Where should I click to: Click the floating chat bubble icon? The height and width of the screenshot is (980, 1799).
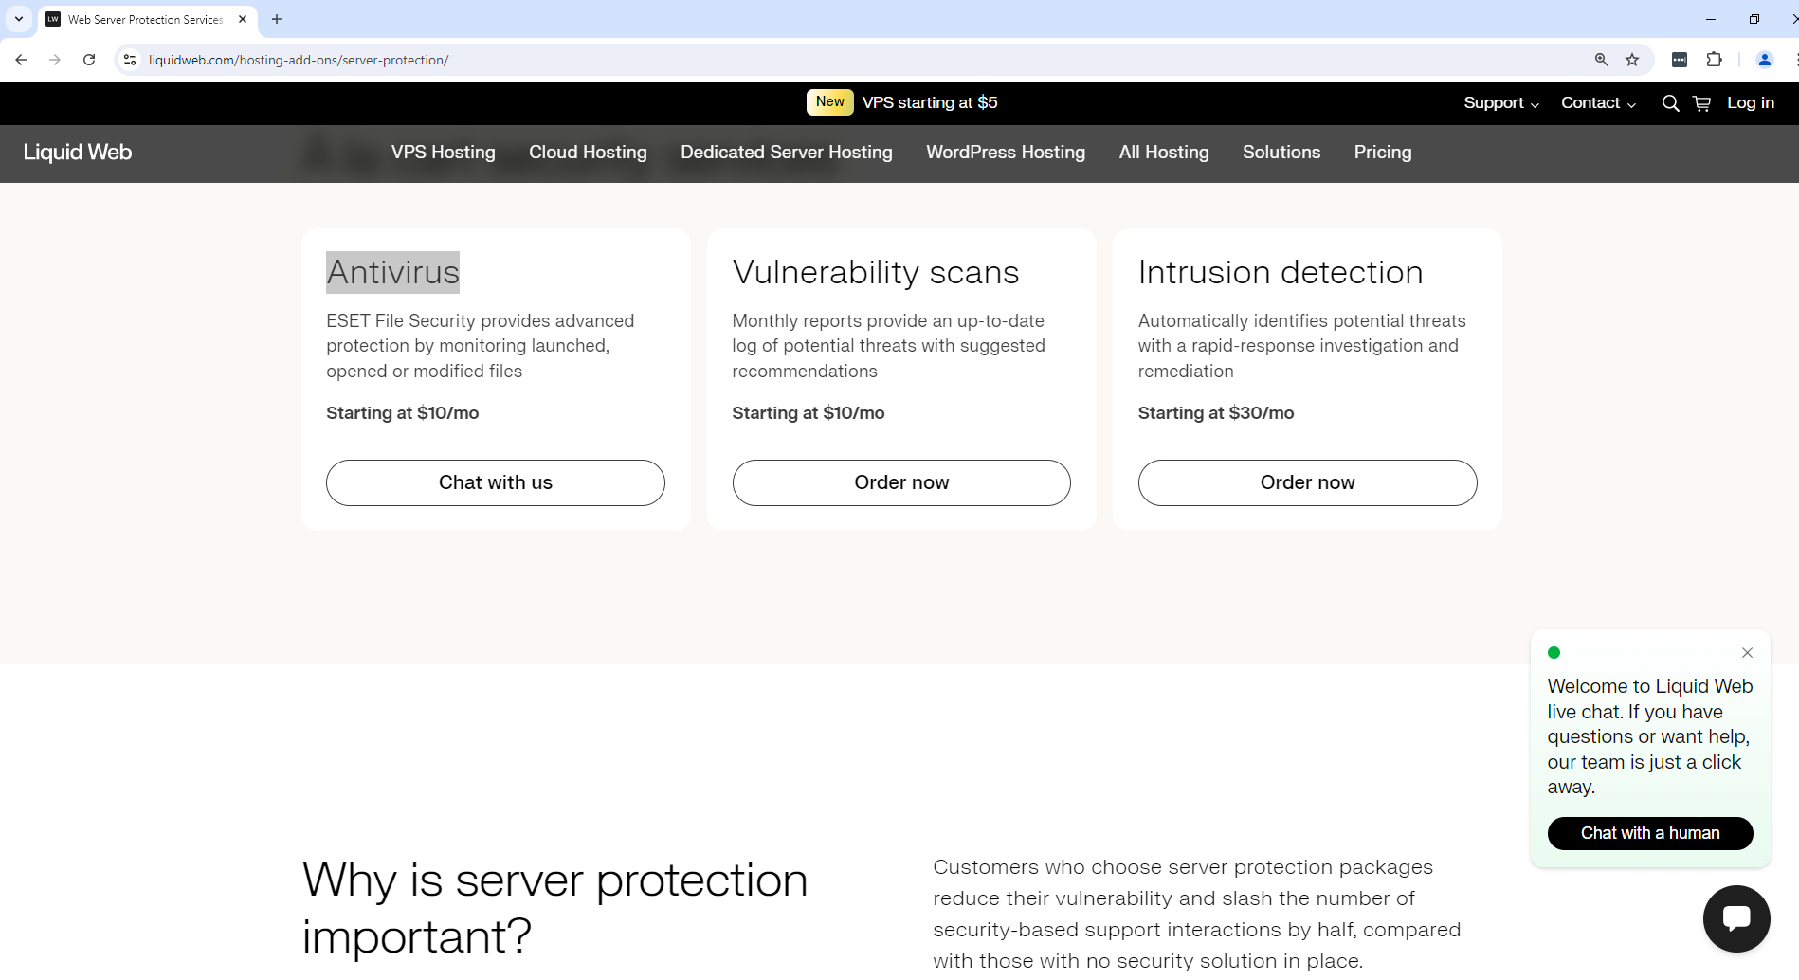[1735, 918]
